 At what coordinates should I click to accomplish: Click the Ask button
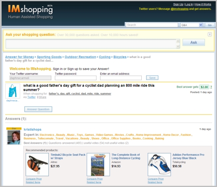coord(194,42)
